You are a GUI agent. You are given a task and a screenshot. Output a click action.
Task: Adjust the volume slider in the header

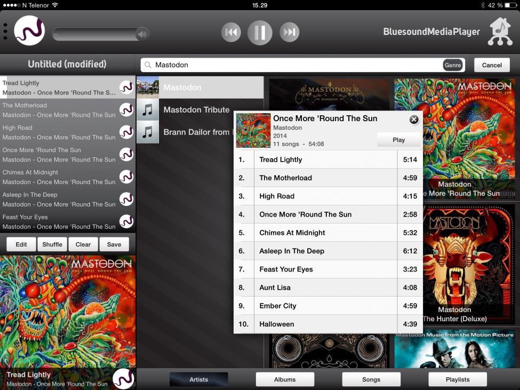click(x=101, y=34)
